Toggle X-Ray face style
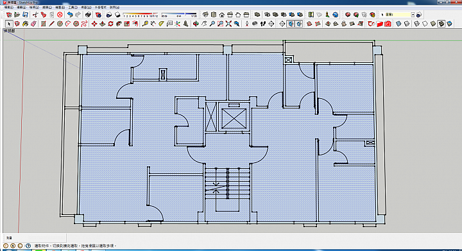 coord(398,24)
